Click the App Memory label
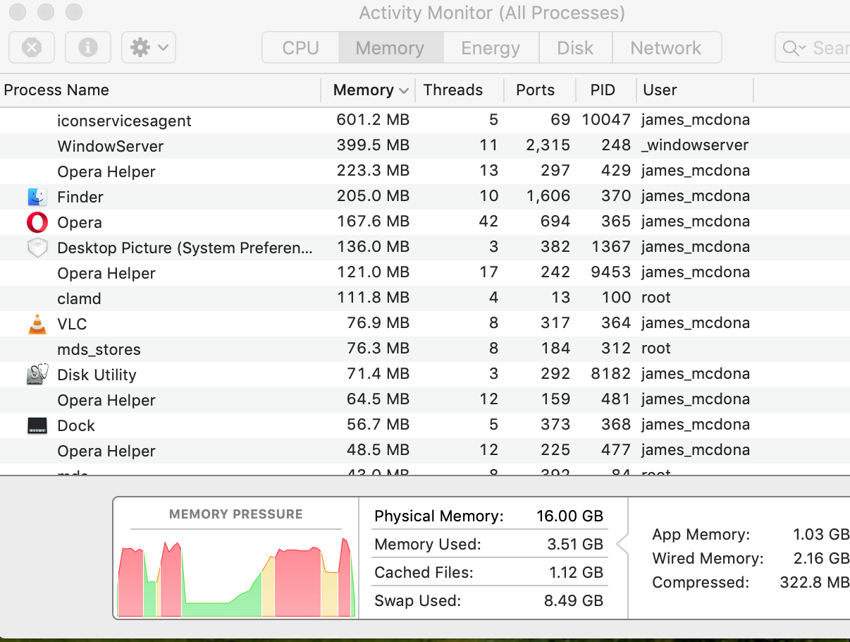850x642 pixels. click(x=701, y=535)
